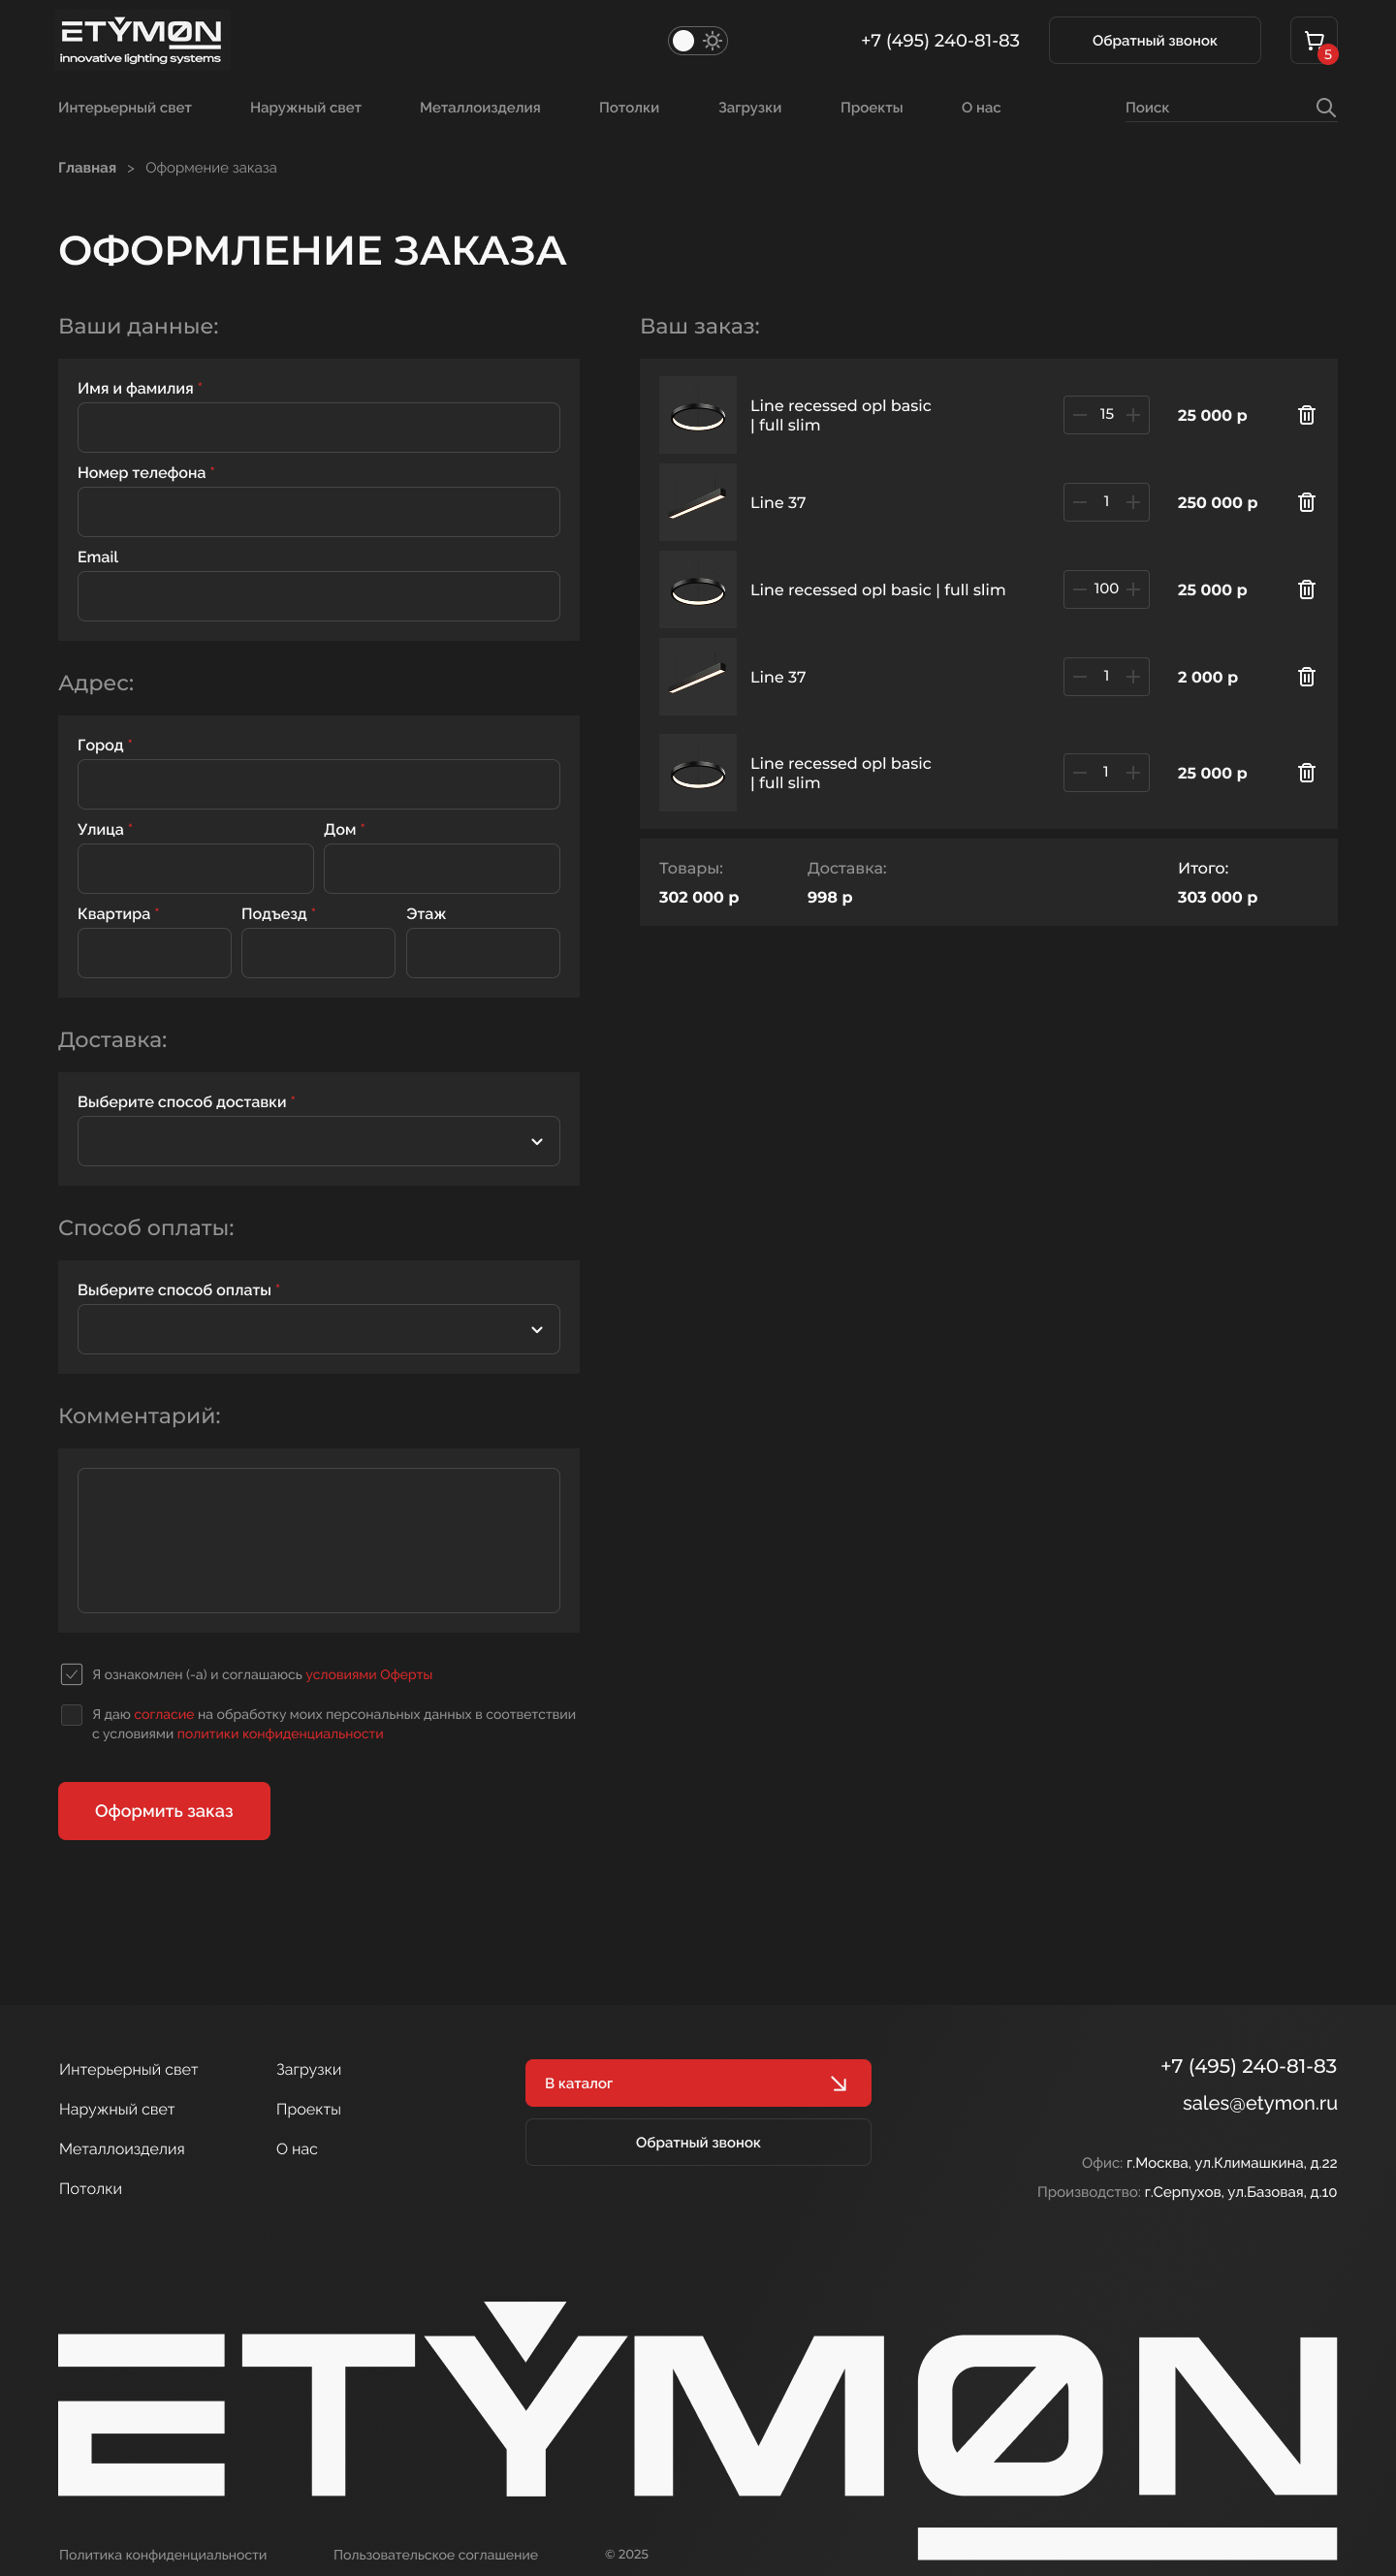Delete the Line 37 item priced 250 000 р
The image size is (1396, 2576).
pos(1306,502)
